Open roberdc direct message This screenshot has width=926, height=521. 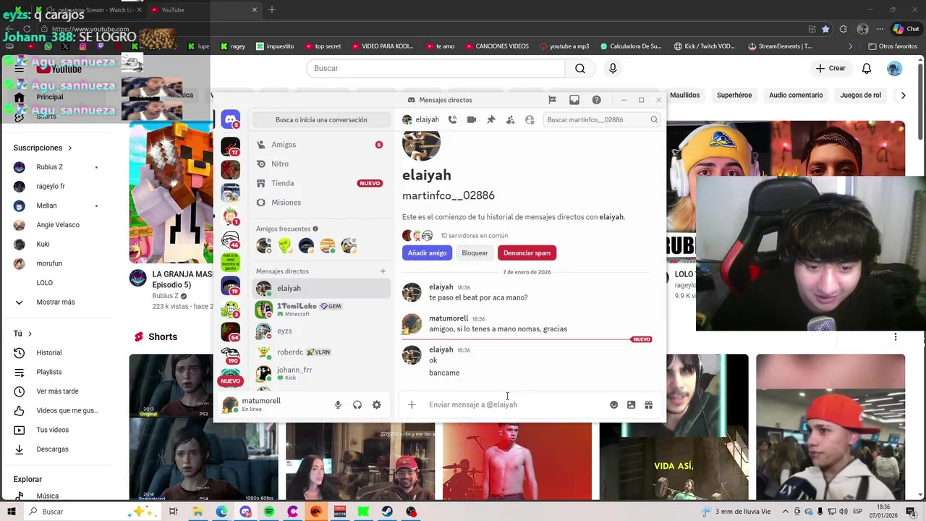321,352
